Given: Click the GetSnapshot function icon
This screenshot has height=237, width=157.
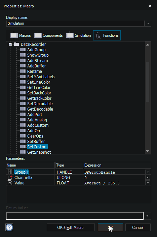Looking at the screenshot, I should coord(23,152).
